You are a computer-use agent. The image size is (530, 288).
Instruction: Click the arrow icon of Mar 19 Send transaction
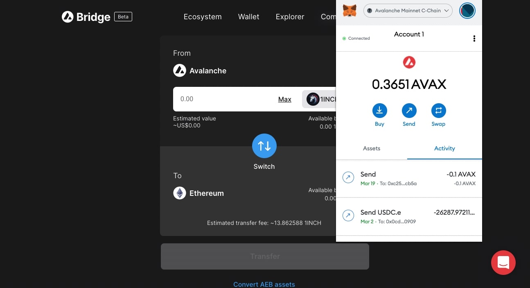coord(348,178)
